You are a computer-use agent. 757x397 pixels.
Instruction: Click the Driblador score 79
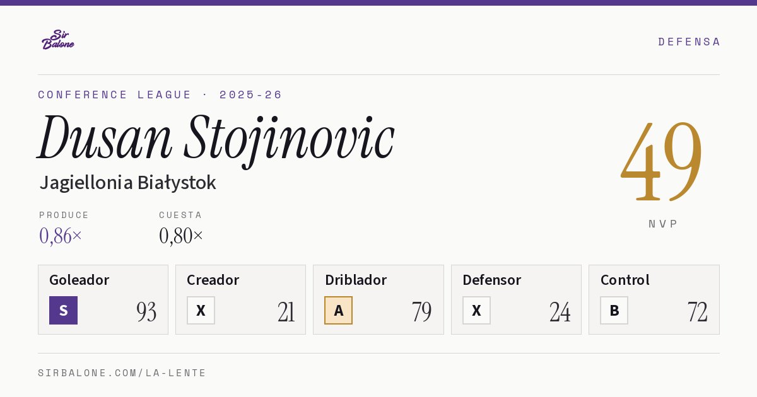pyautogui.click(x=422, y=311)
